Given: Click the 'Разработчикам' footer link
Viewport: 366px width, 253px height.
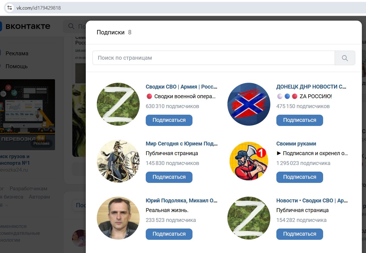Looking at the screenshot, I should (x=28, y=189).
